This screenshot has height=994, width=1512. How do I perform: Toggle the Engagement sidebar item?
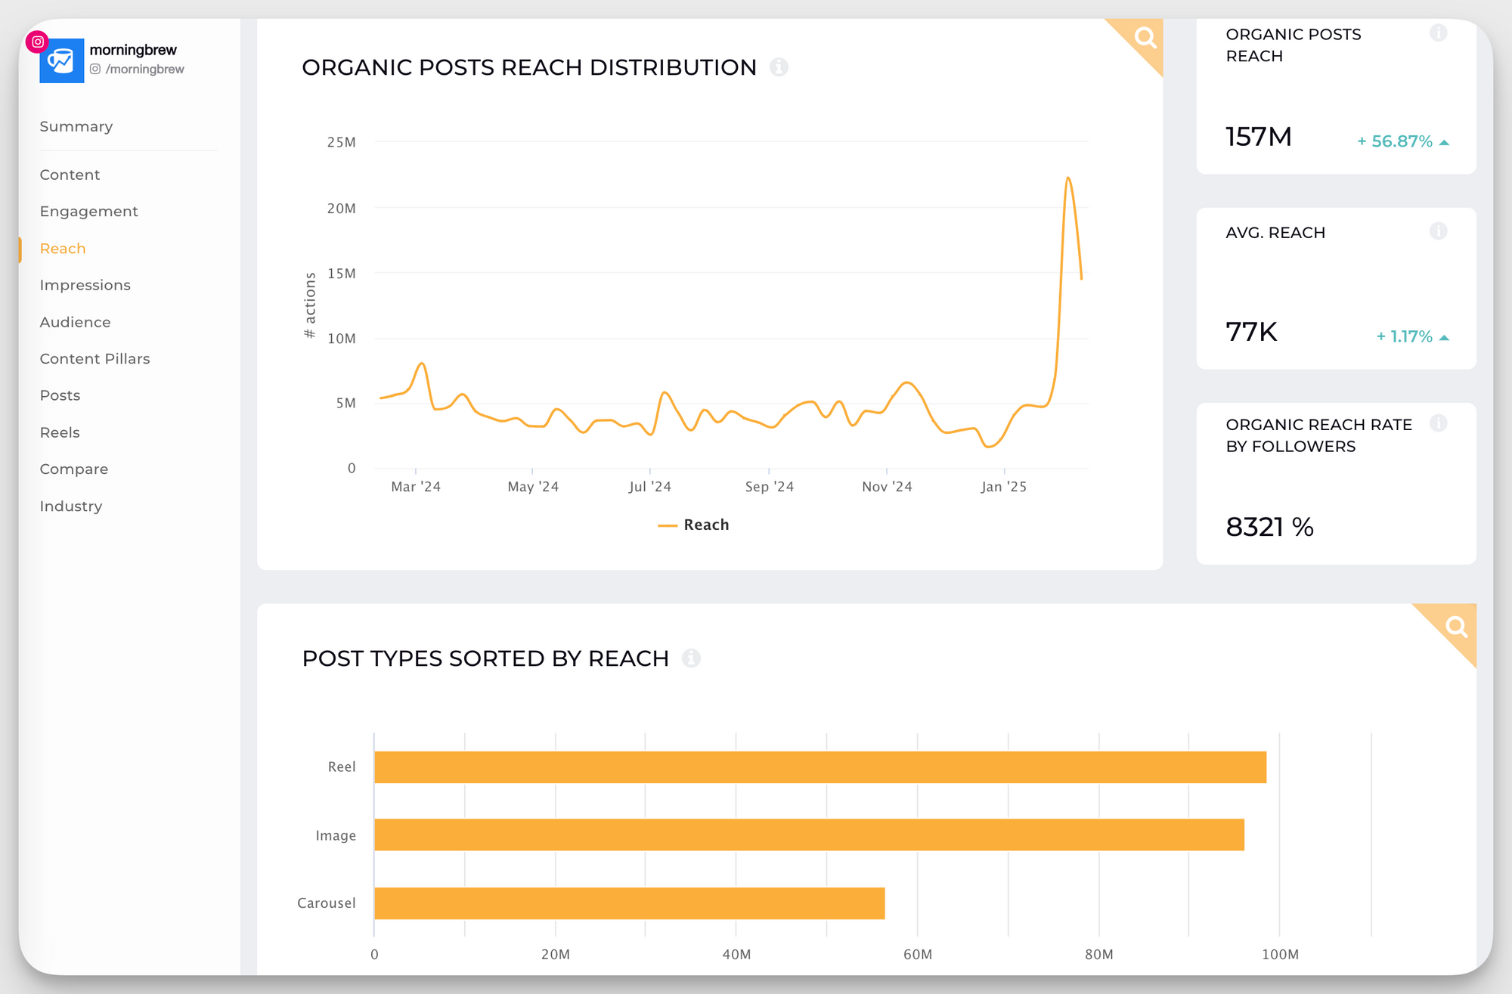(x=88, y=211)
